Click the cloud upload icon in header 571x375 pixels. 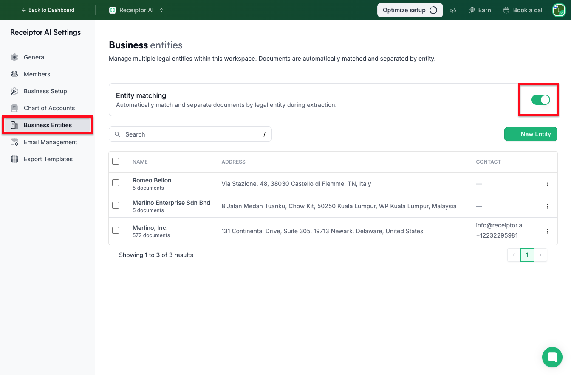click(453, 10)
